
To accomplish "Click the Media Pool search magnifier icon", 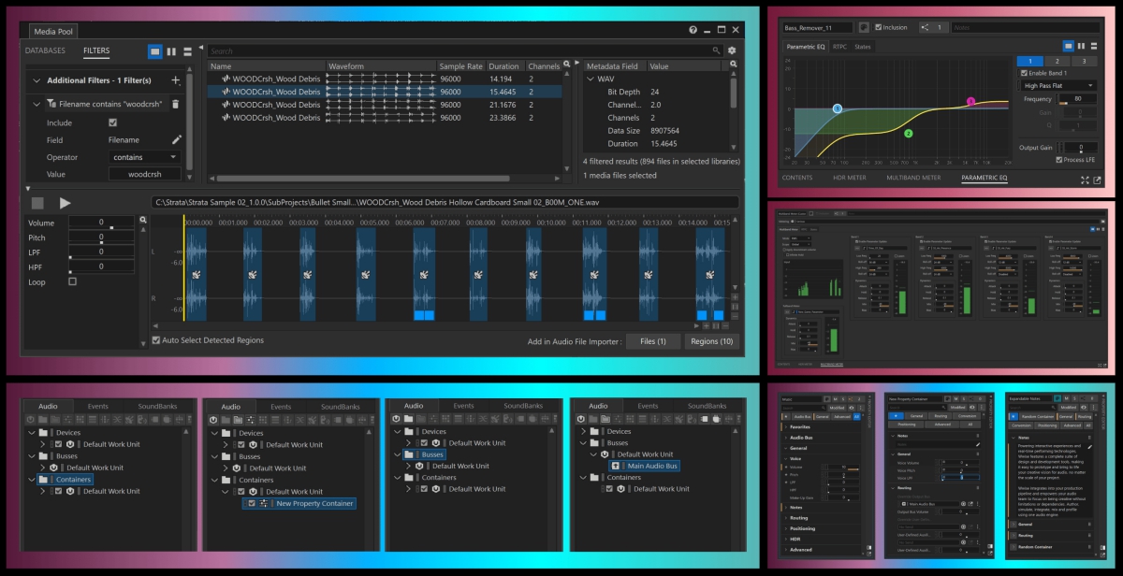I will (717, 50).
